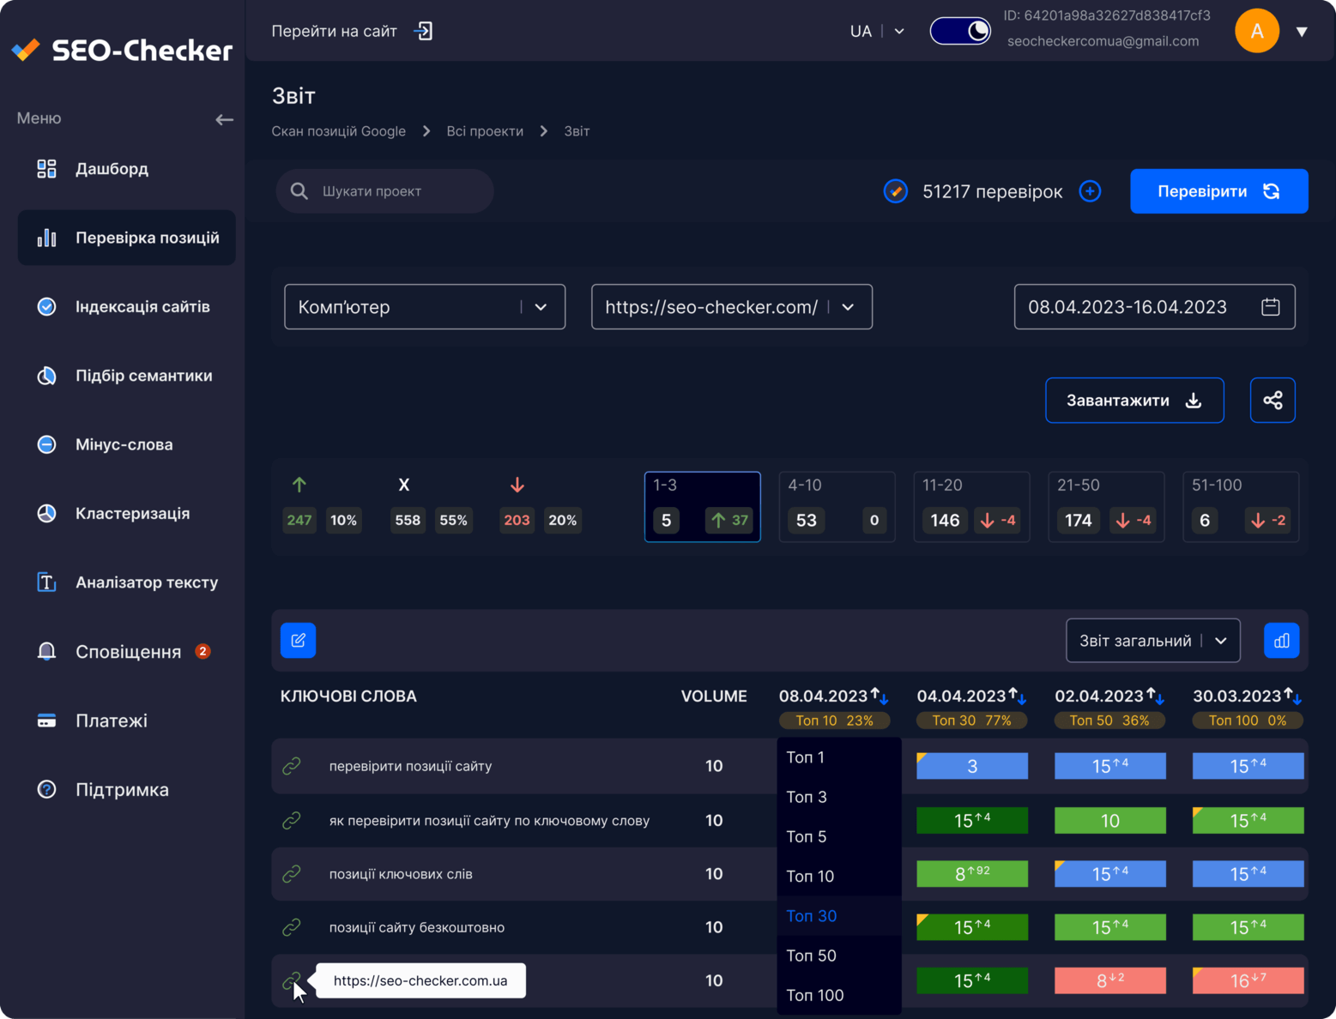Open the Топ 100 0% filter badge

pos(1248,721)
